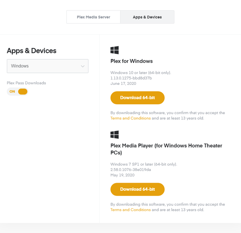This screenshot has width=241, height=233.
Task: Open Terms and Conditions under Plex for Windows
Action: pos(130,118)
